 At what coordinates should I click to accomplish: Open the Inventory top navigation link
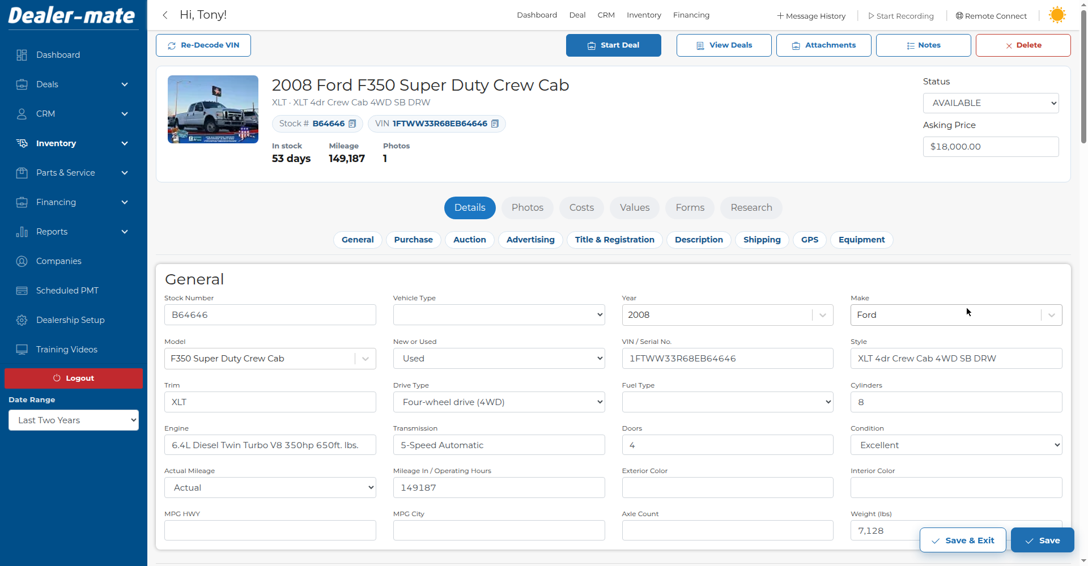644,15
